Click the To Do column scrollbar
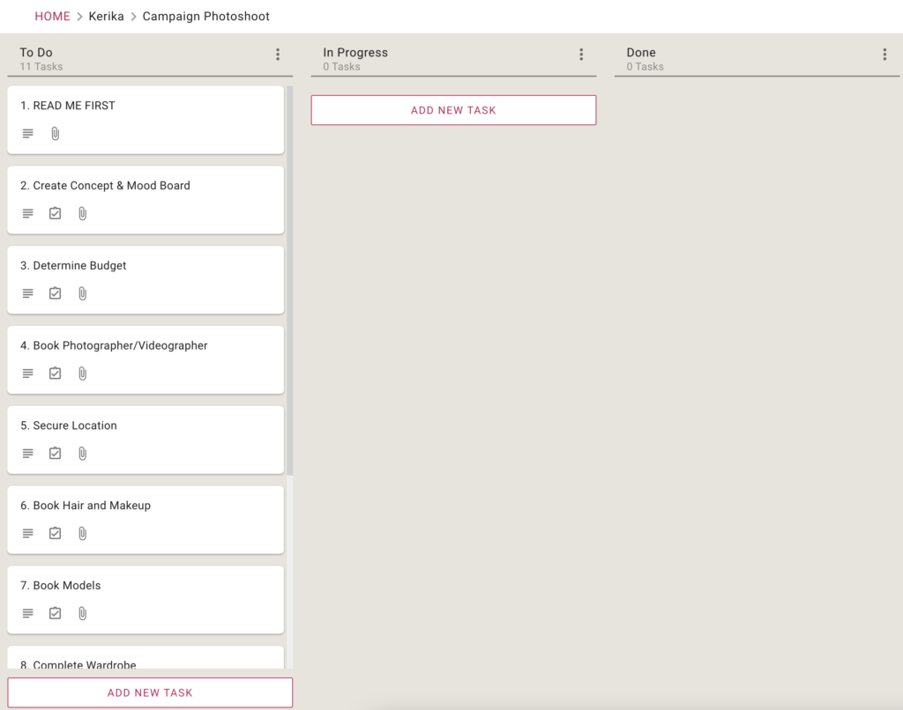Screen dimensions: 903x710 pyautogui.click(x=289, y=281)
